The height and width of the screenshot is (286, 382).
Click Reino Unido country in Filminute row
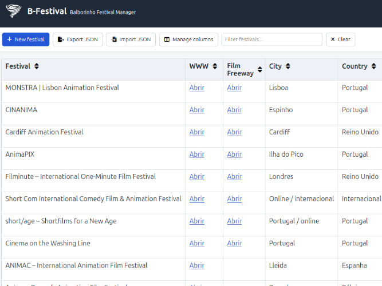point(360,177)
